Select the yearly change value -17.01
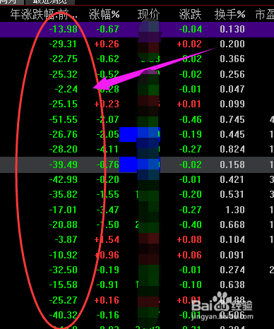274x329 pixels. pyautogui.click(x=64, y=210)
